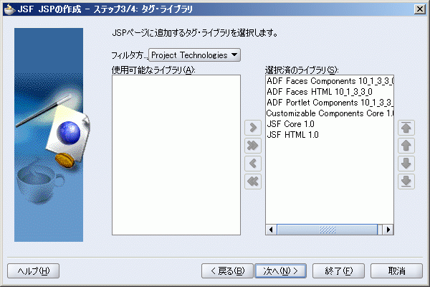
Task: Click inside the available libraries list box
Action: pyautogui.click(x=176, y=155)
